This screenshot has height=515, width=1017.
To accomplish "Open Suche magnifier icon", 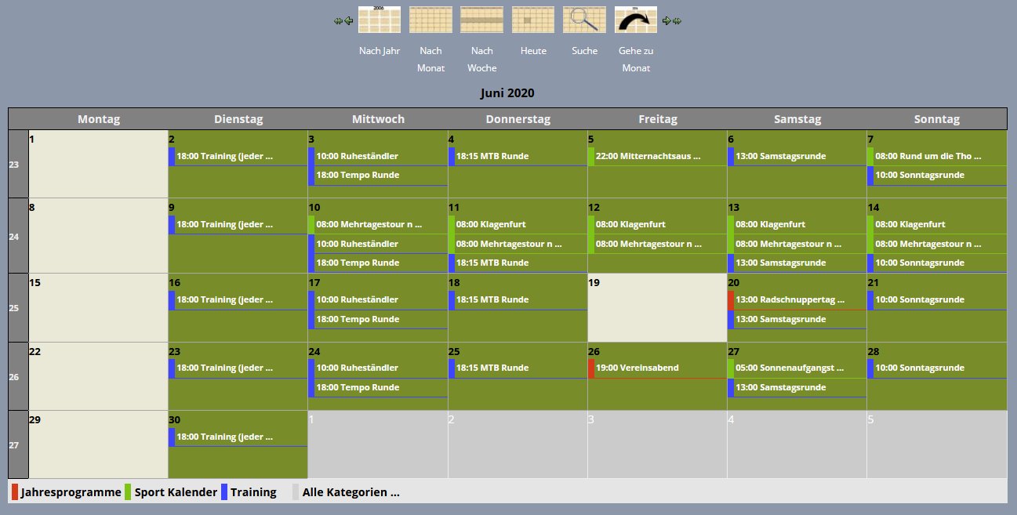I will pyautogui.click(x=584, y=20).
